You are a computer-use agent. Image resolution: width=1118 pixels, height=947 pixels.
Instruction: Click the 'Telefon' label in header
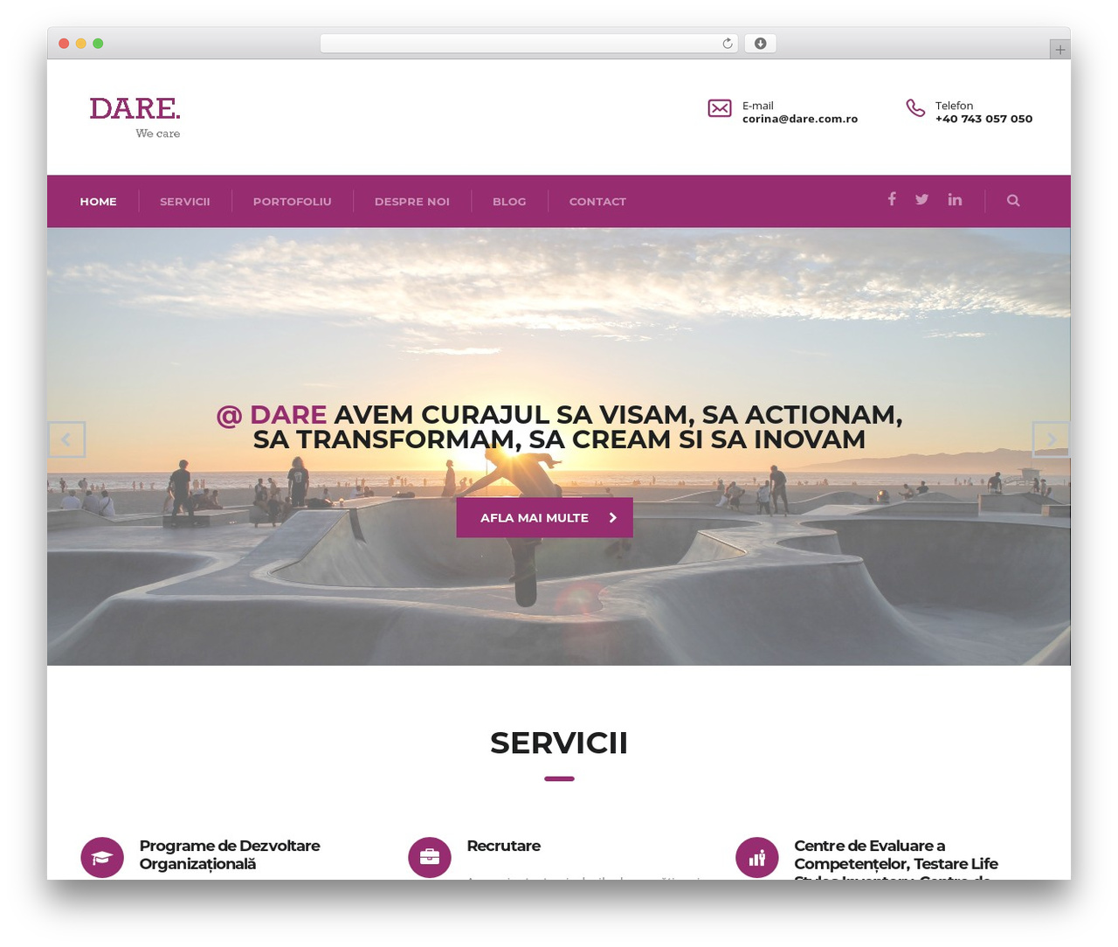click(954, 106)
